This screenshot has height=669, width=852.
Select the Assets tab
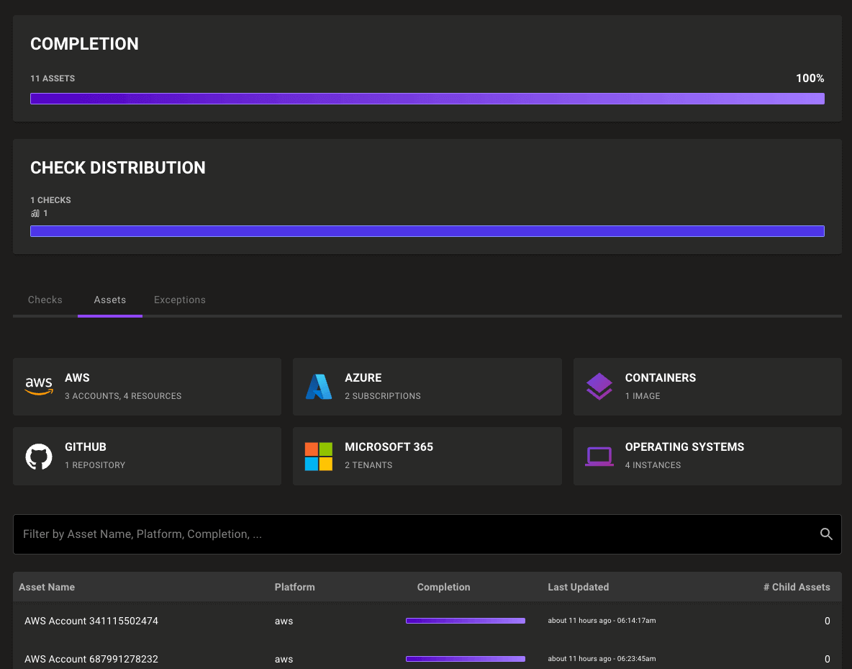tap(109, 300)
